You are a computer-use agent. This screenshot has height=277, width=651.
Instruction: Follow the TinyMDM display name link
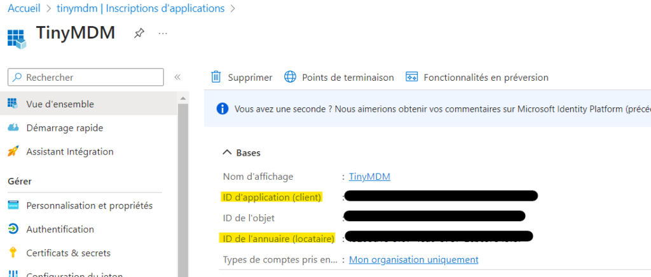[x=369, y=177]
